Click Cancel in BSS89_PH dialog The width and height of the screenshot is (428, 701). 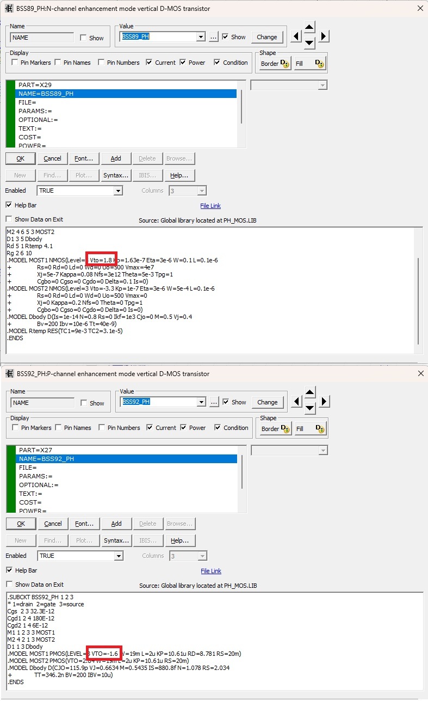point(52,158)
